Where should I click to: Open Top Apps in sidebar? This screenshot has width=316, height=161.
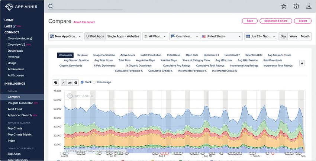(14, 154)
